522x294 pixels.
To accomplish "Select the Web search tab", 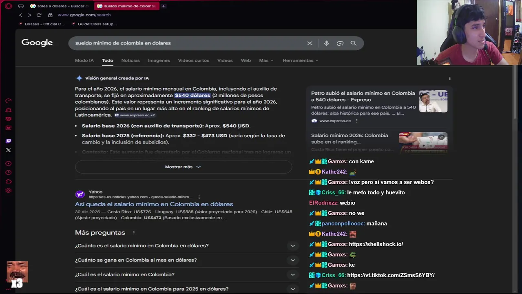I will (246, 60).
